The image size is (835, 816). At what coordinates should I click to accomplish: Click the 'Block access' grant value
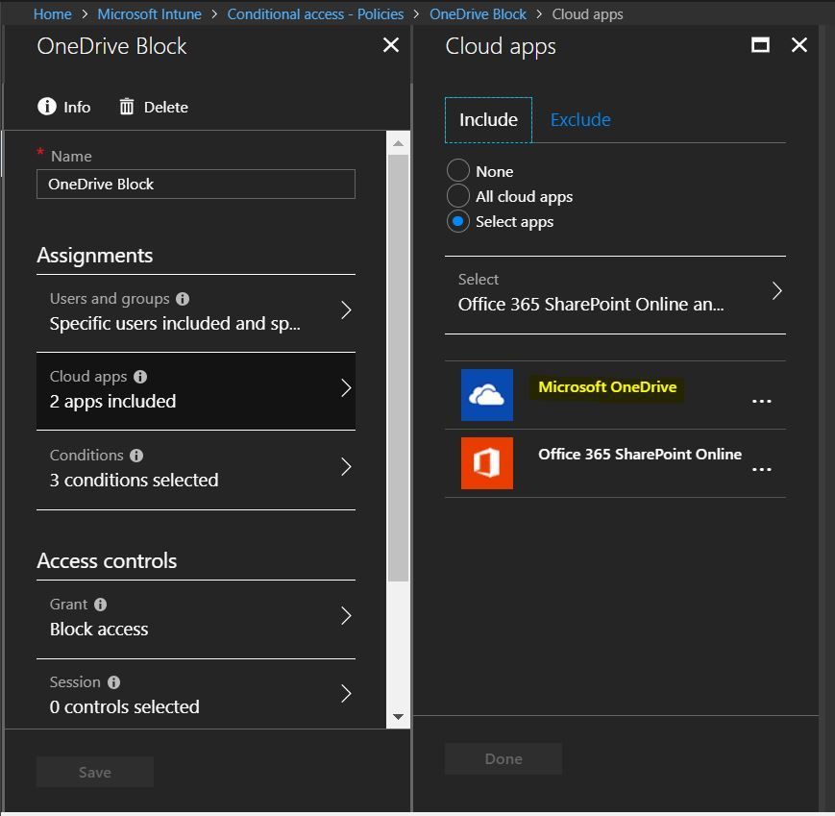pos(99,629)
